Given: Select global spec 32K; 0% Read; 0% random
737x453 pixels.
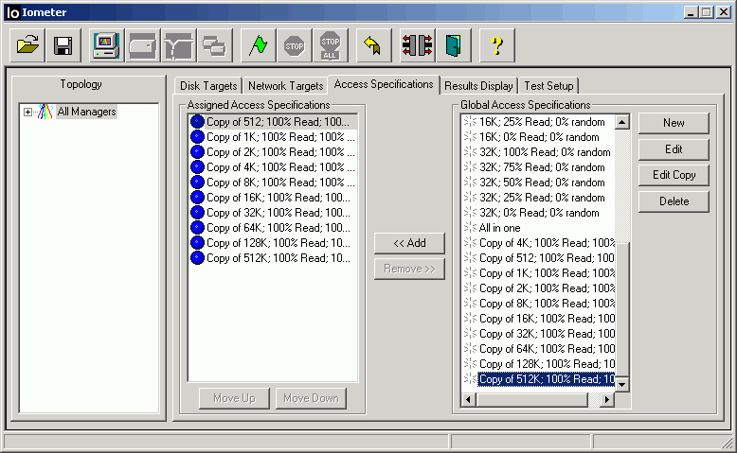Looking at the screenshot, I should click(539, 213).
